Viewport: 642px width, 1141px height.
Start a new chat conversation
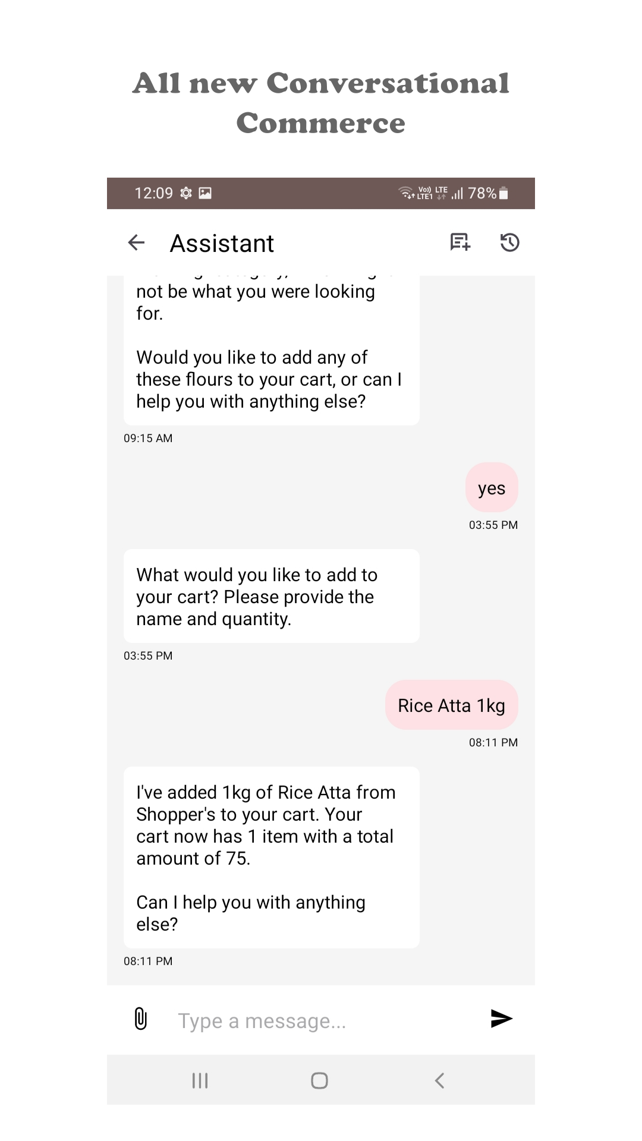click(x=460, y=242)
